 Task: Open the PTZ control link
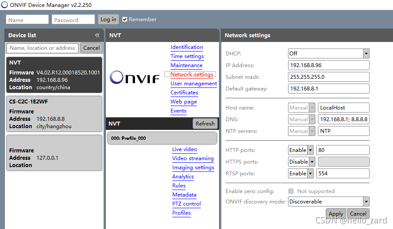(x=186, y=204)
